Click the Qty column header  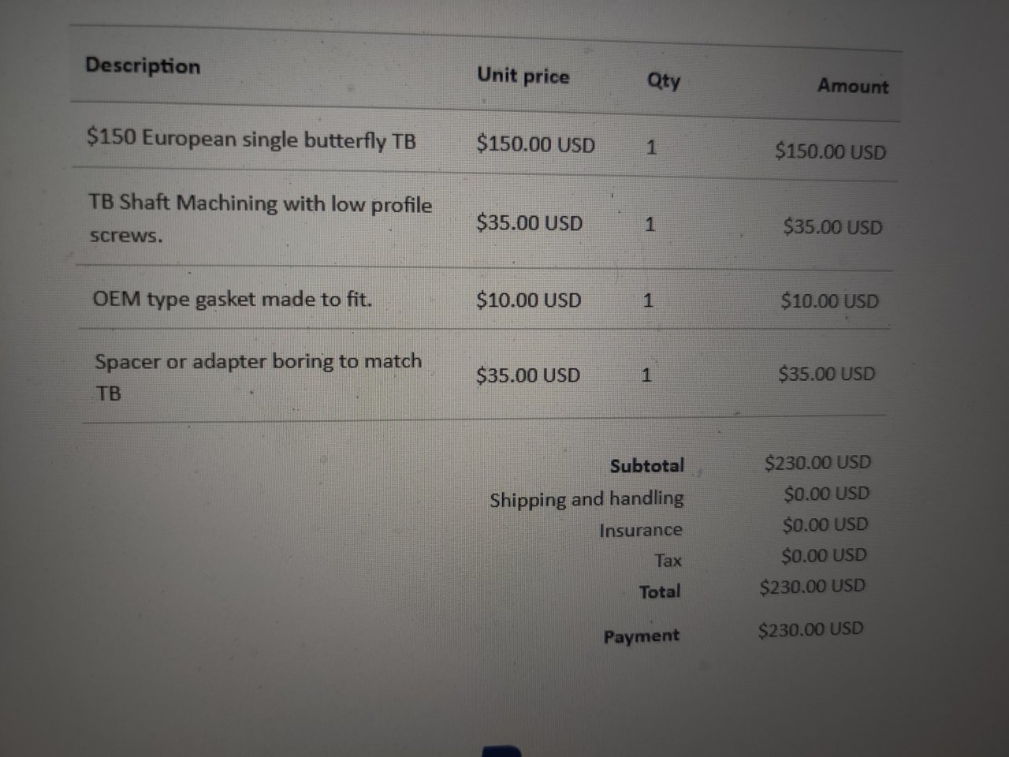(x=664, y=80)
